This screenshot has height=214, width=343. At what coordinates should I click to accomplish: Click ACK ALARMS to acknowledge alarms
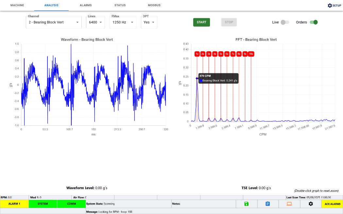[332, 204]
